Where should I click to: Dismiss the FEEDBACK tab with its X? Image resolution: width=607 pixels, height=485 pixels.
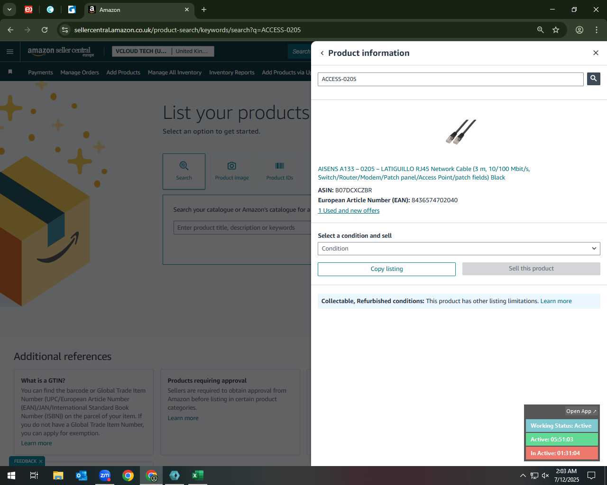click(41, 461)
